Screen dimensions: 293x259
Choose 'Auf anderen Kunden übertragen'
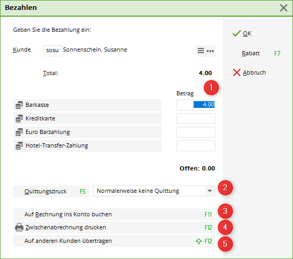[x=114, y=241]
